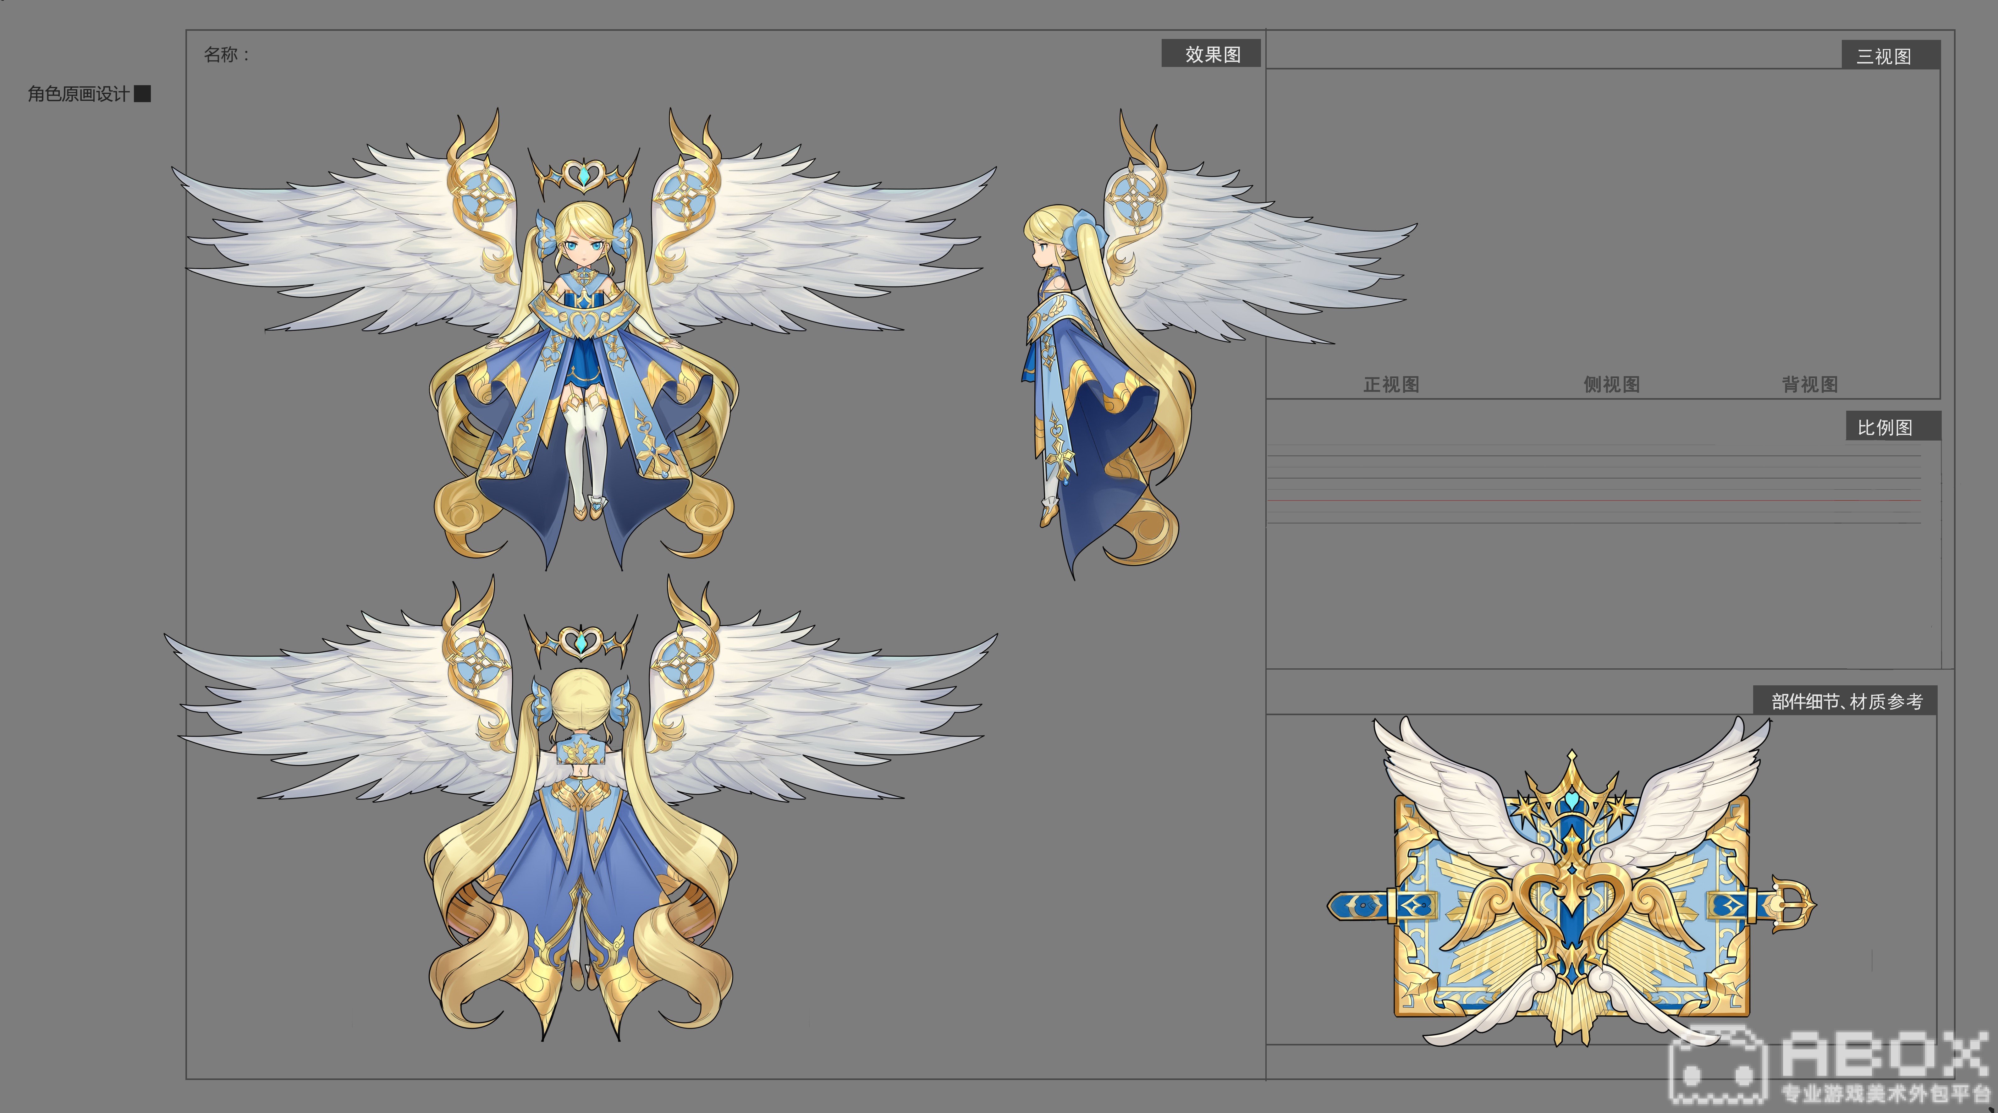
Task: Click the black square beside 角色原画设计
Action: (x=143, y=94)
